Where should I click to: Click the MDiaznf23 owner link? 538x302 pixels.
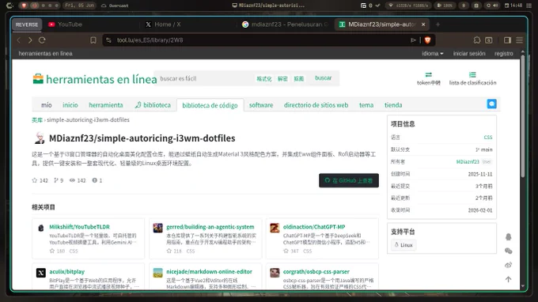(468, 162)
